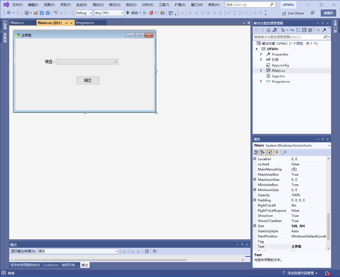Open the 工具(T) menu
The width and height of the screenshot is (340, 277).
164,5
